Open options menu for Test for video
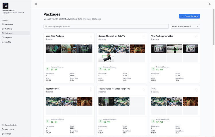 (x=90, y=89)
